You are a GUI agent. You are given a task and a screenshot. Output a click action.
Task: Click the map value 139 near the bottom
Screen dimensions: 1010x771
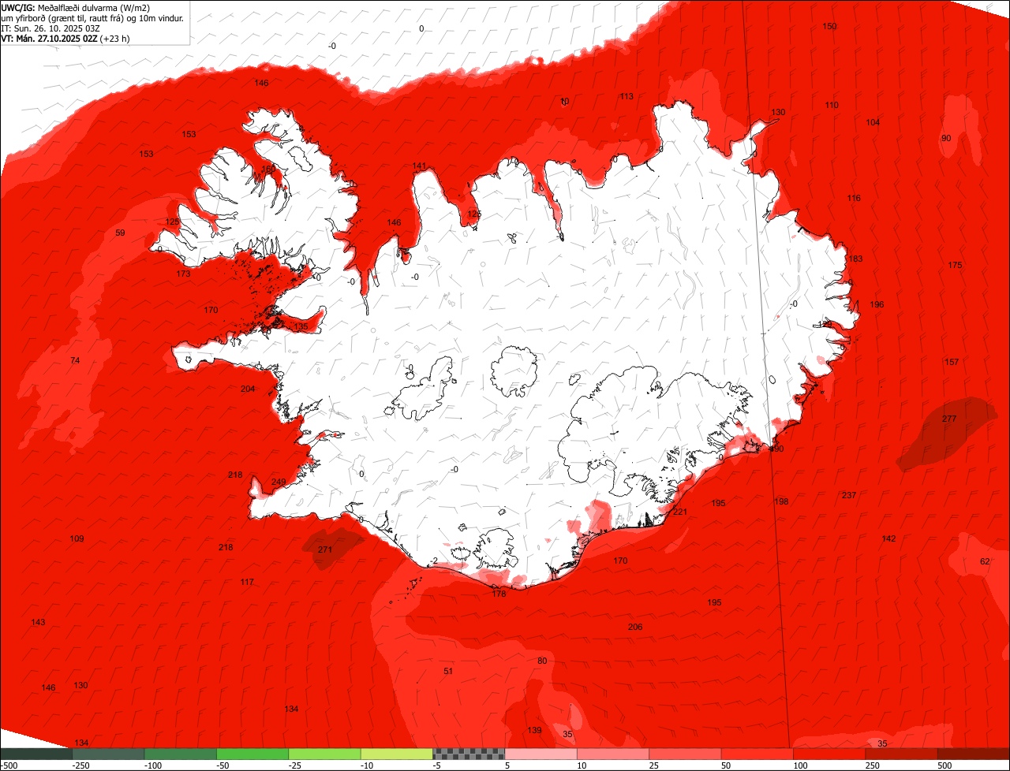(534, 730)
